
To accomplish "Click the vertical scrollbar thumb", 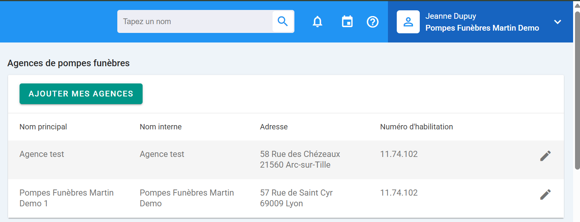I will [x=577, y=90].
